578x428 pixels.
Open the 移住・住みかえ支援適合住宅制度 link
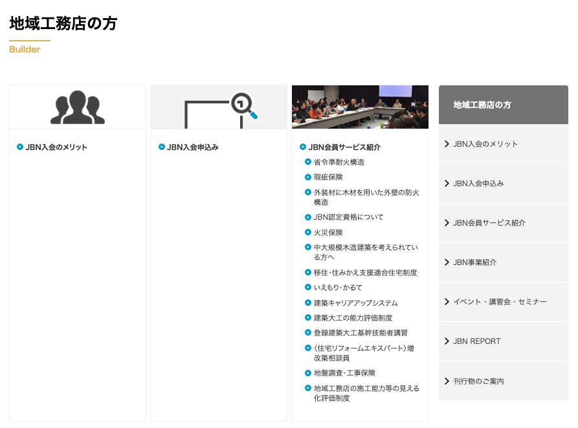pos(365,273)
